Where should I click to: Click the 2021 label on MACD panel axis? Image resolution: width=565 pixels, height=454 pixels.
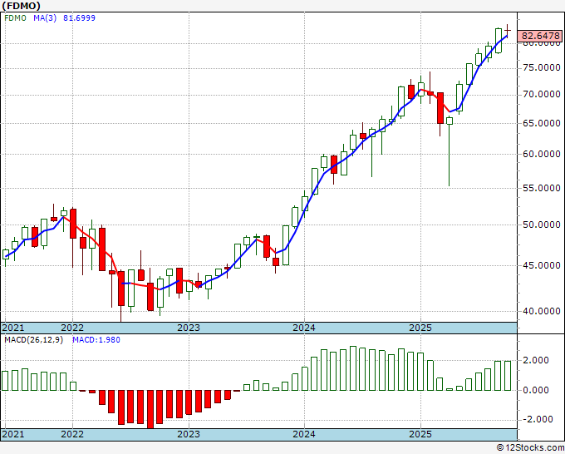pyautogui.click(x=13, y=434)
